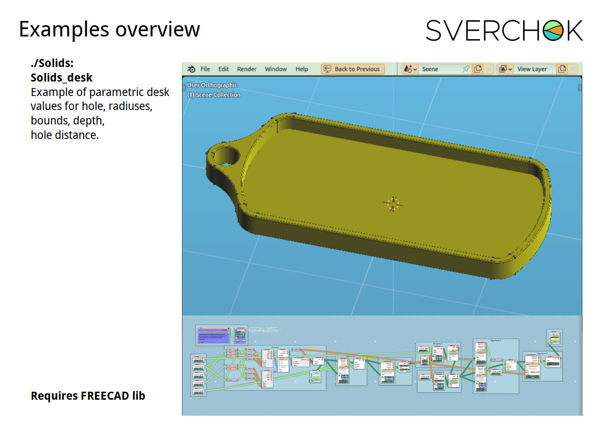The width and height of the screenshot is (603, 426).
Task: Open the scene browse dropdown
Action: pos(410,69)
